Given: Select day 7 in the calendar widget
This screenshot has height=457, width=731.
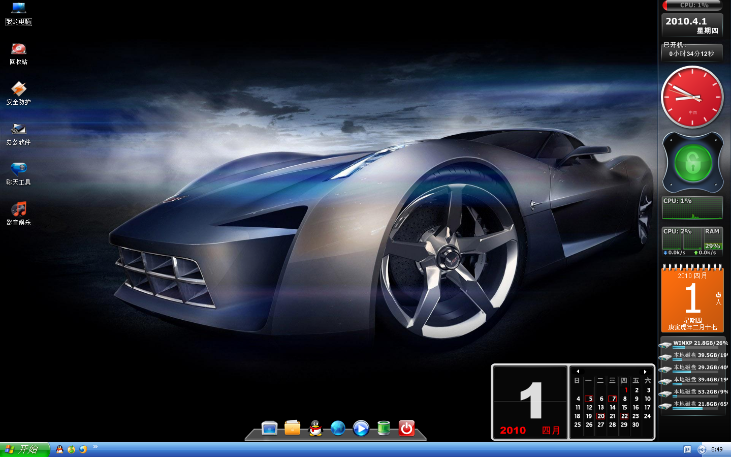Looking at the screenshot, I should (x=613, y=399).
